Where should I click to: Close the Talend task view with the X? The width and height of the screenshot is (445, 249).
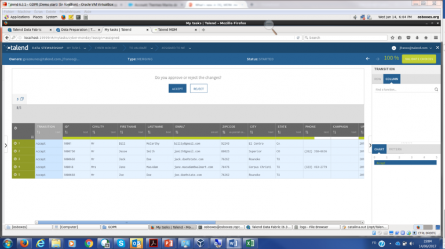tap(437, 47)
